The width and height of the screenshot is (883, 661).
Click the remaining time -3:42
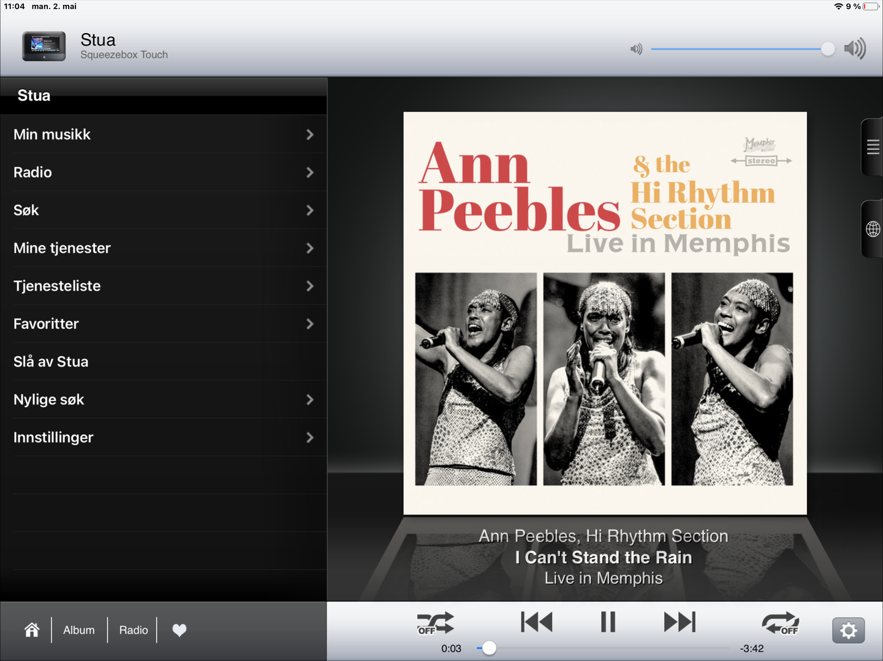point(752,648)
